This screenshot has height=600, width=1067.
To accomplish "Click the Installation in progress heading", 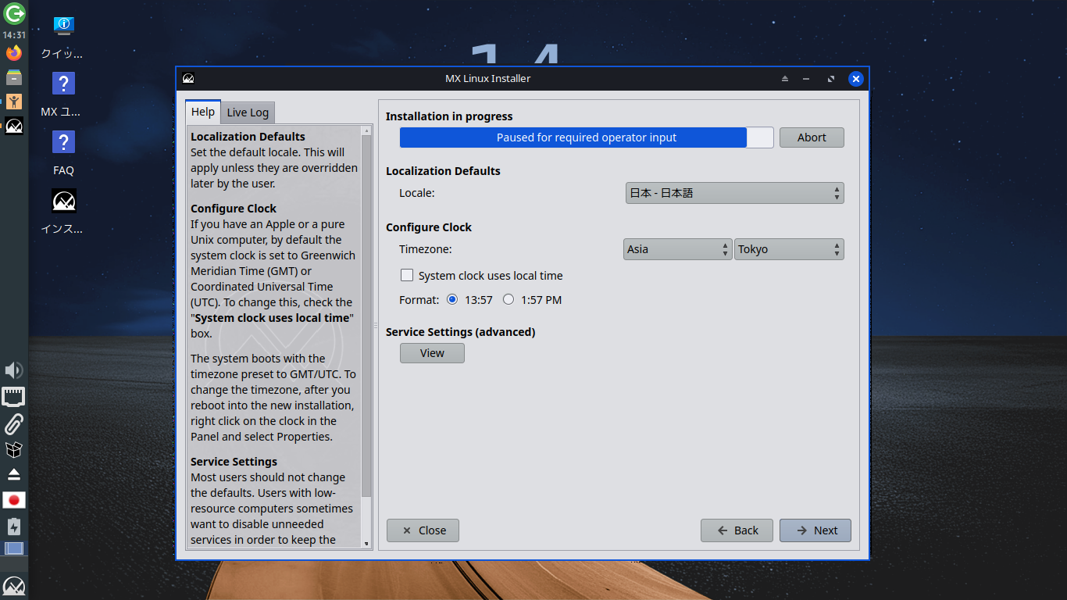I will coord(449,116).
